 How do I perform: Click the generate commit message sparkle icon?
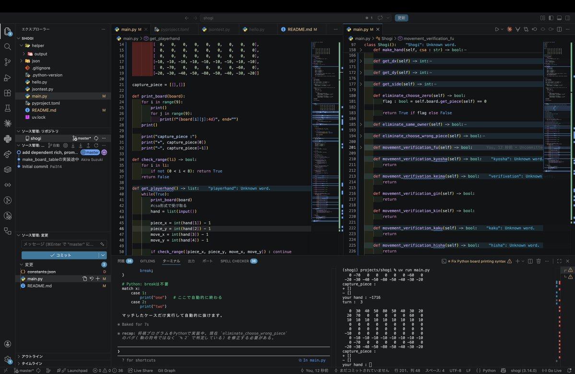[102, 244]
